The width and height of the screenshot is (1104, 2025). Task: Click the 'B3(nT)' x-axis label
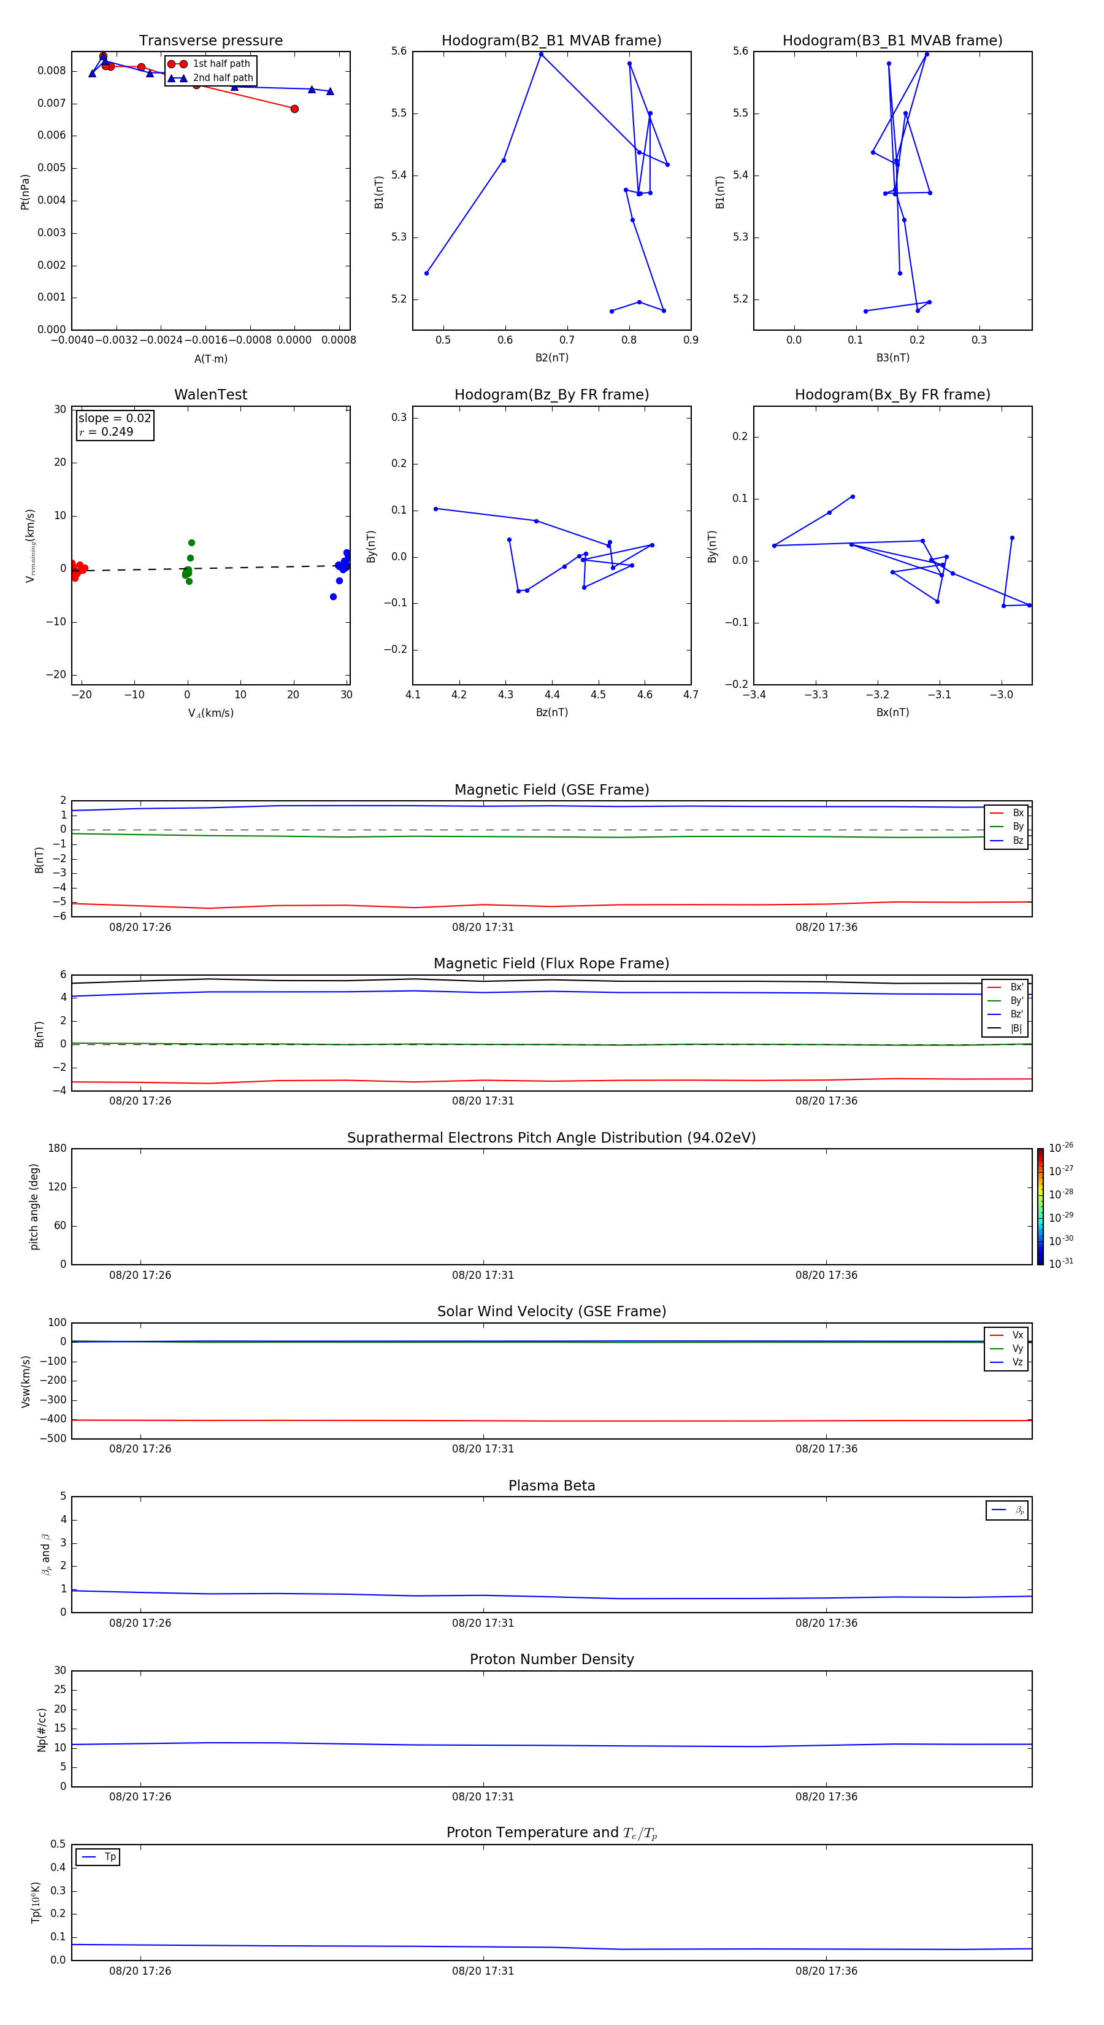[x=892, y=358]
